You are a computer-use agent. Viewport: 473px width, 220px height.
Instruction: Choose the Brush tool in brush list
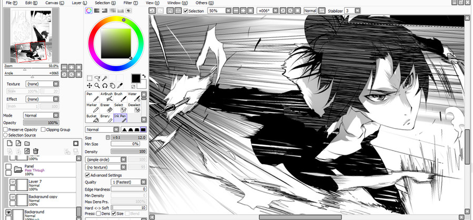[120, 97]
